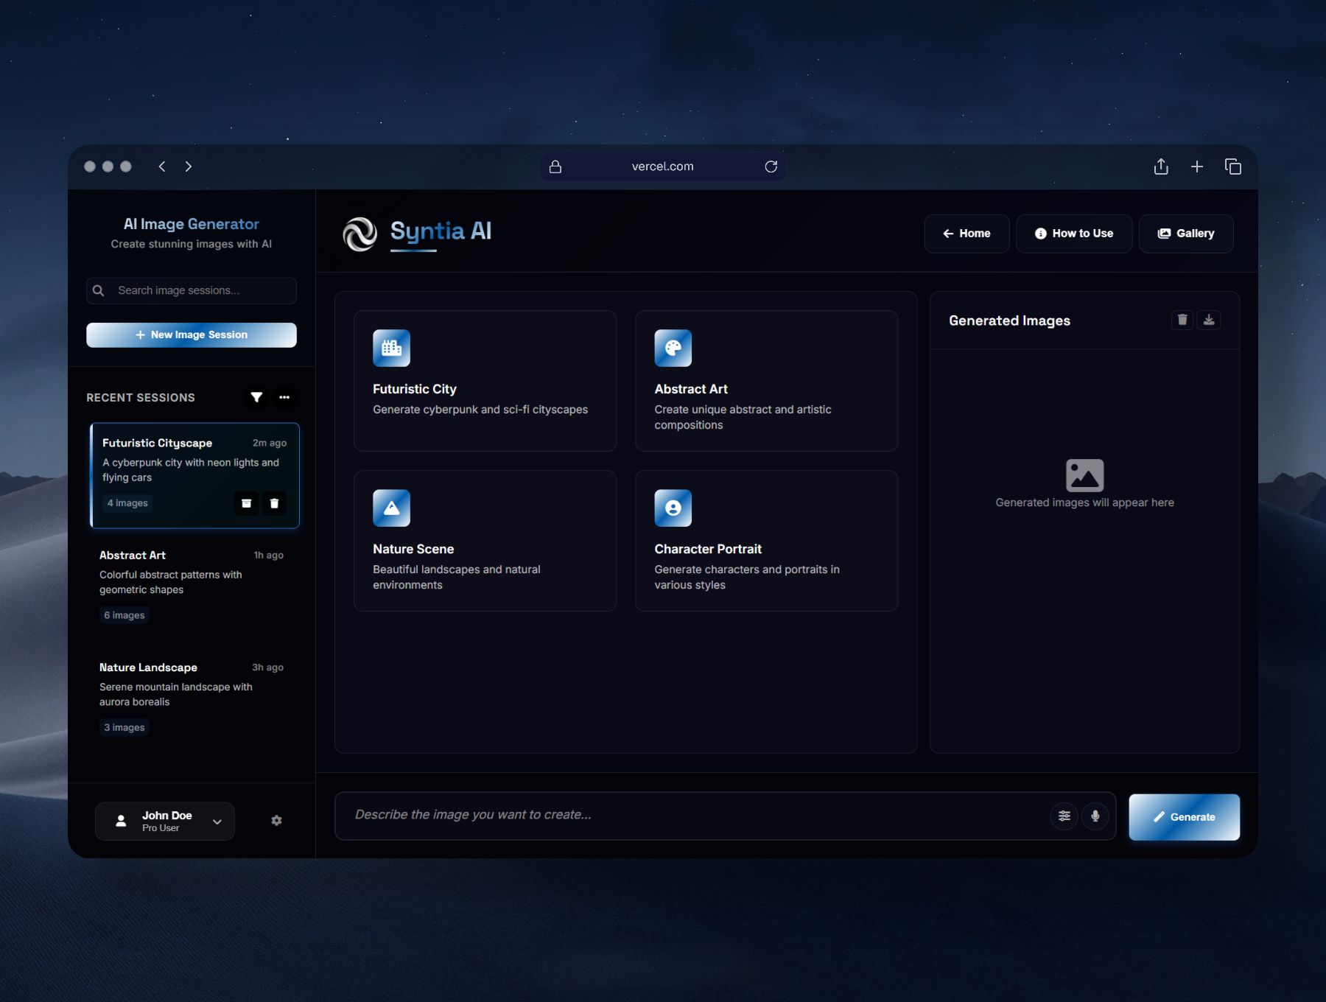Click the filter icon in Recent Sessions
The height and width of the screenshot is (1002, 1326).
256,397
